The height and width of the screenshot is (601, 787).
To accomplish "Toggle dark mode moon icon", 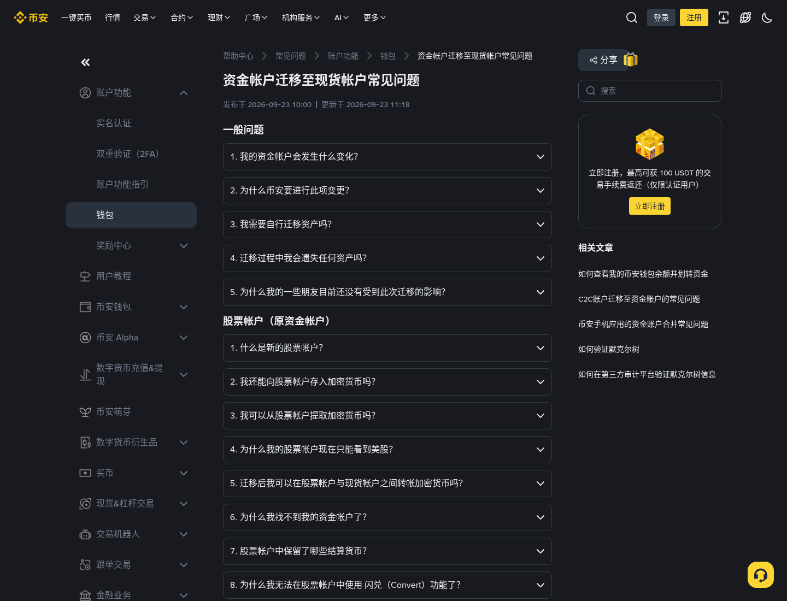I will (767, 17).
